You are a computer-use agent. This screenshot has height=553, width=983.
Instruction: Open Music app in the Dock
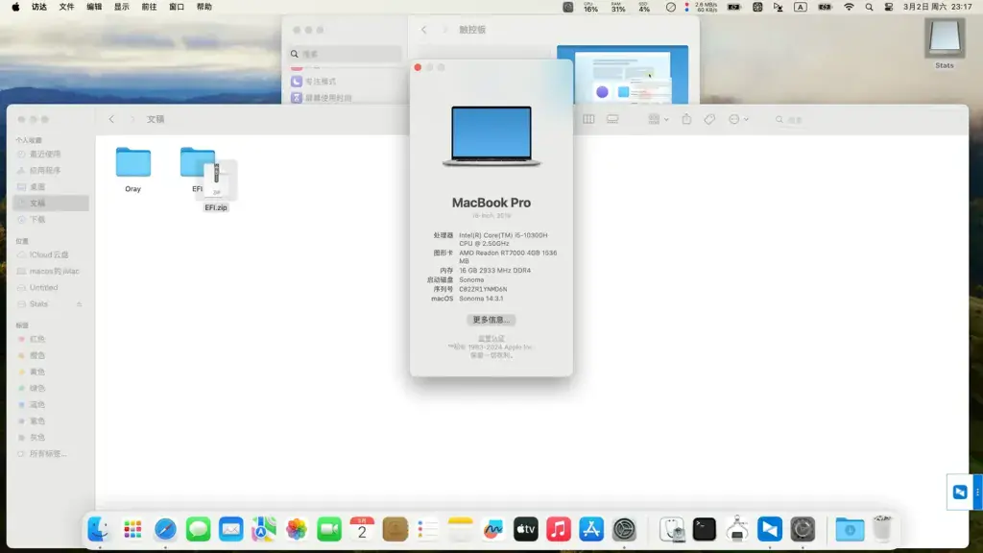click(x=559, y=529)
